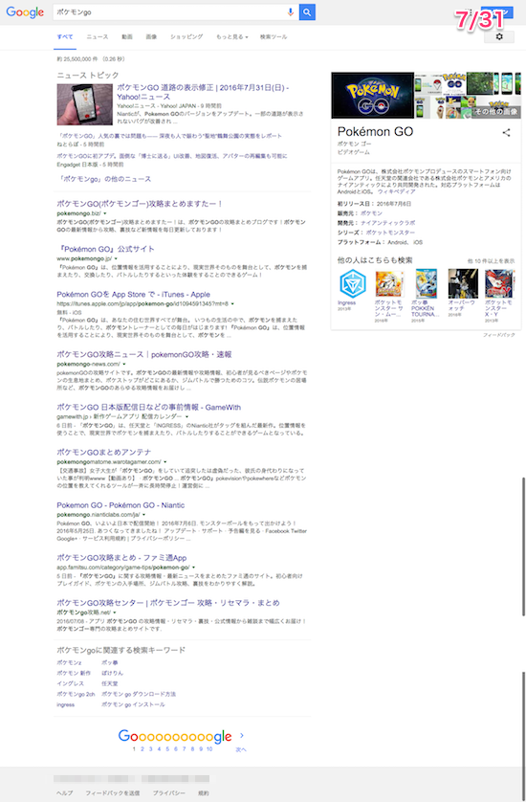
Task: Click プライバシー footer link
Action: point(169,793)
